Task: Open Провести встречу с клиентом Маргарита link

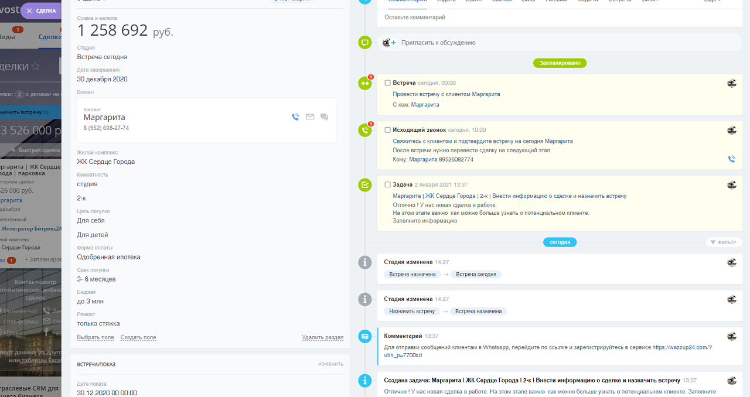Action: coord(446,94)
